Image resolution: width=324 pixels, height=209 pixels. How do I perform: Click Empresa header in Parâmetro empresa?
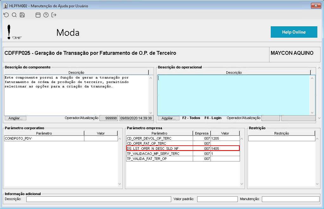tap(202, 133)
